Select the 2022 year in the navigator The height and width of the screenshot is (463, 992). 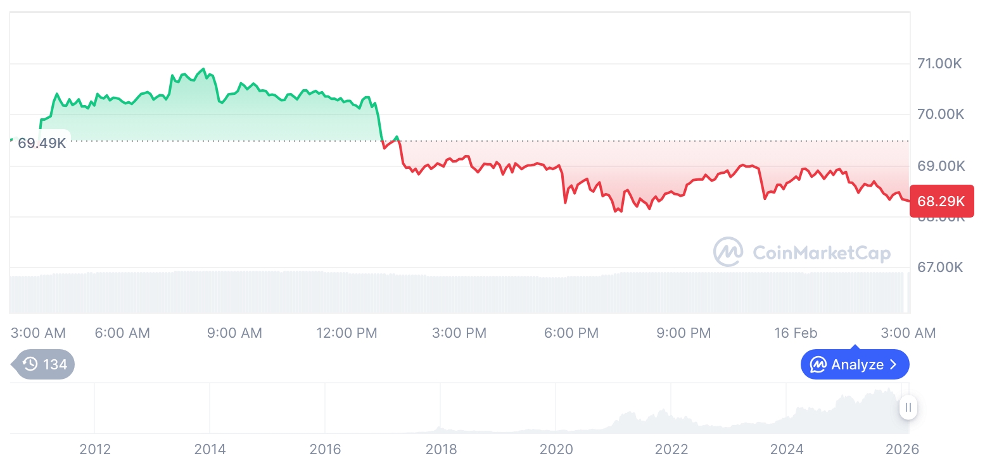coord(671,449)
